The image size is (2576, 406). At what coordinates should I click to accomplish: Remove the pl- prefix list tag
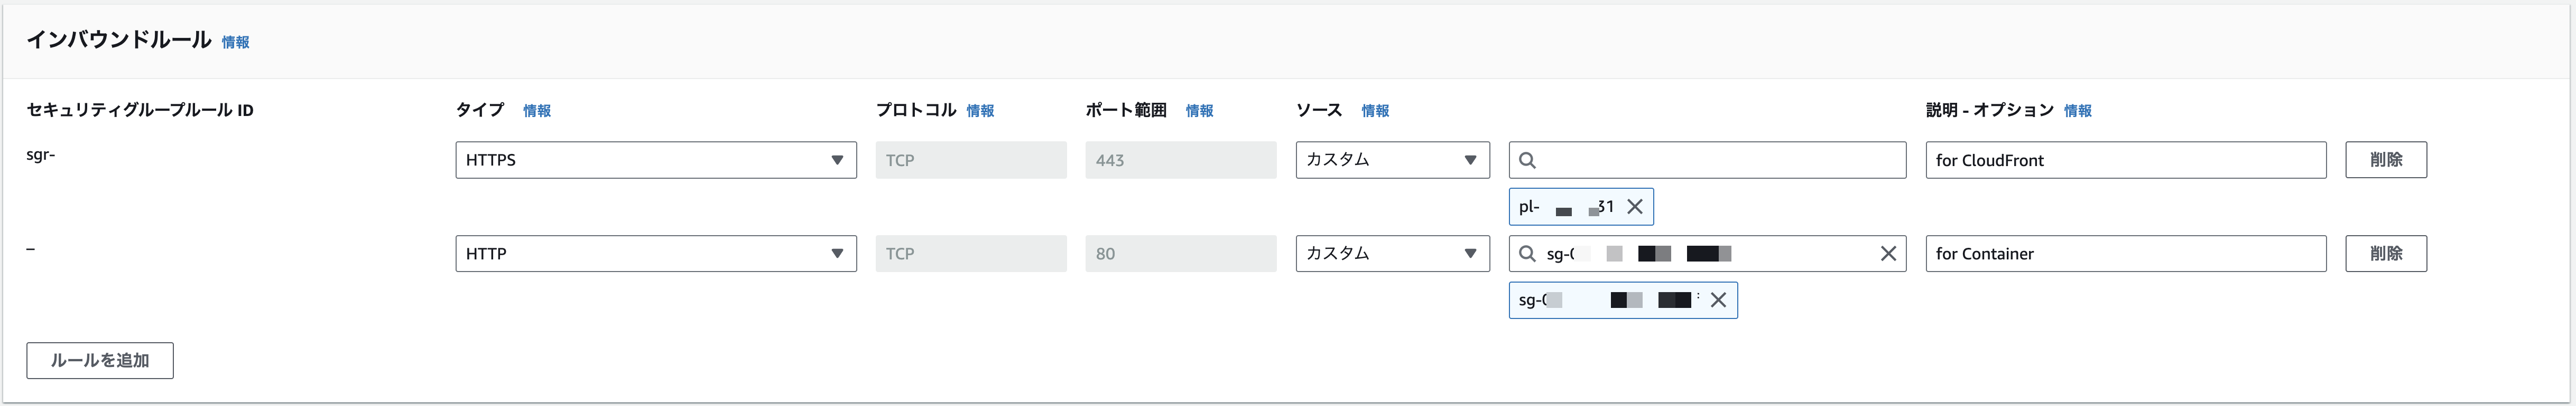[1635, 207]
